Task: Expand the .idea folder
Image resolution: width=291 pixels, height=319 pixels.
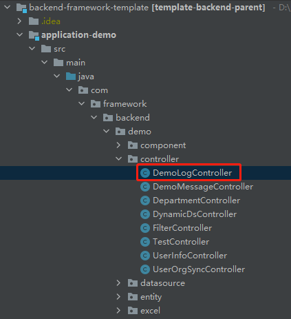Action: (19, 21)
